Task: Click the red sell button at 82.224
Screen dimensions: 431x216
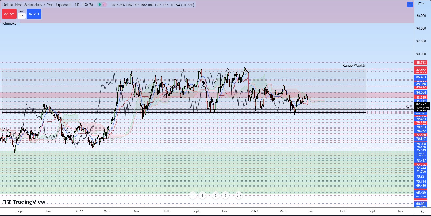Action: [x=9, y=14]
